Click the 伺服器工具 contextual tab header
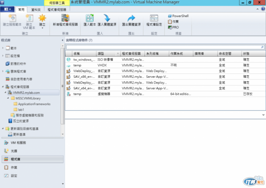The height and width of the screenshot is (188, 266). [57, 3]
